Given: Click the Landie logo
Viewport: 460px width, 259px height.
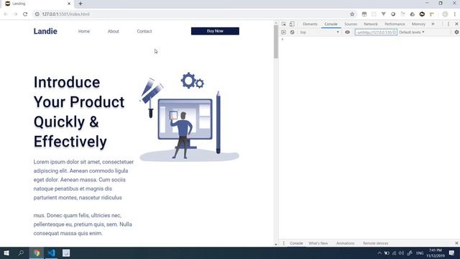Looking at the screenshot, I should [x=45, y=31].
